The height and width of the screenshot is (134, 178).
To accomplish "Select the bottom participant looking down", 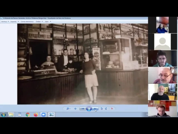I will coord(162,109).
